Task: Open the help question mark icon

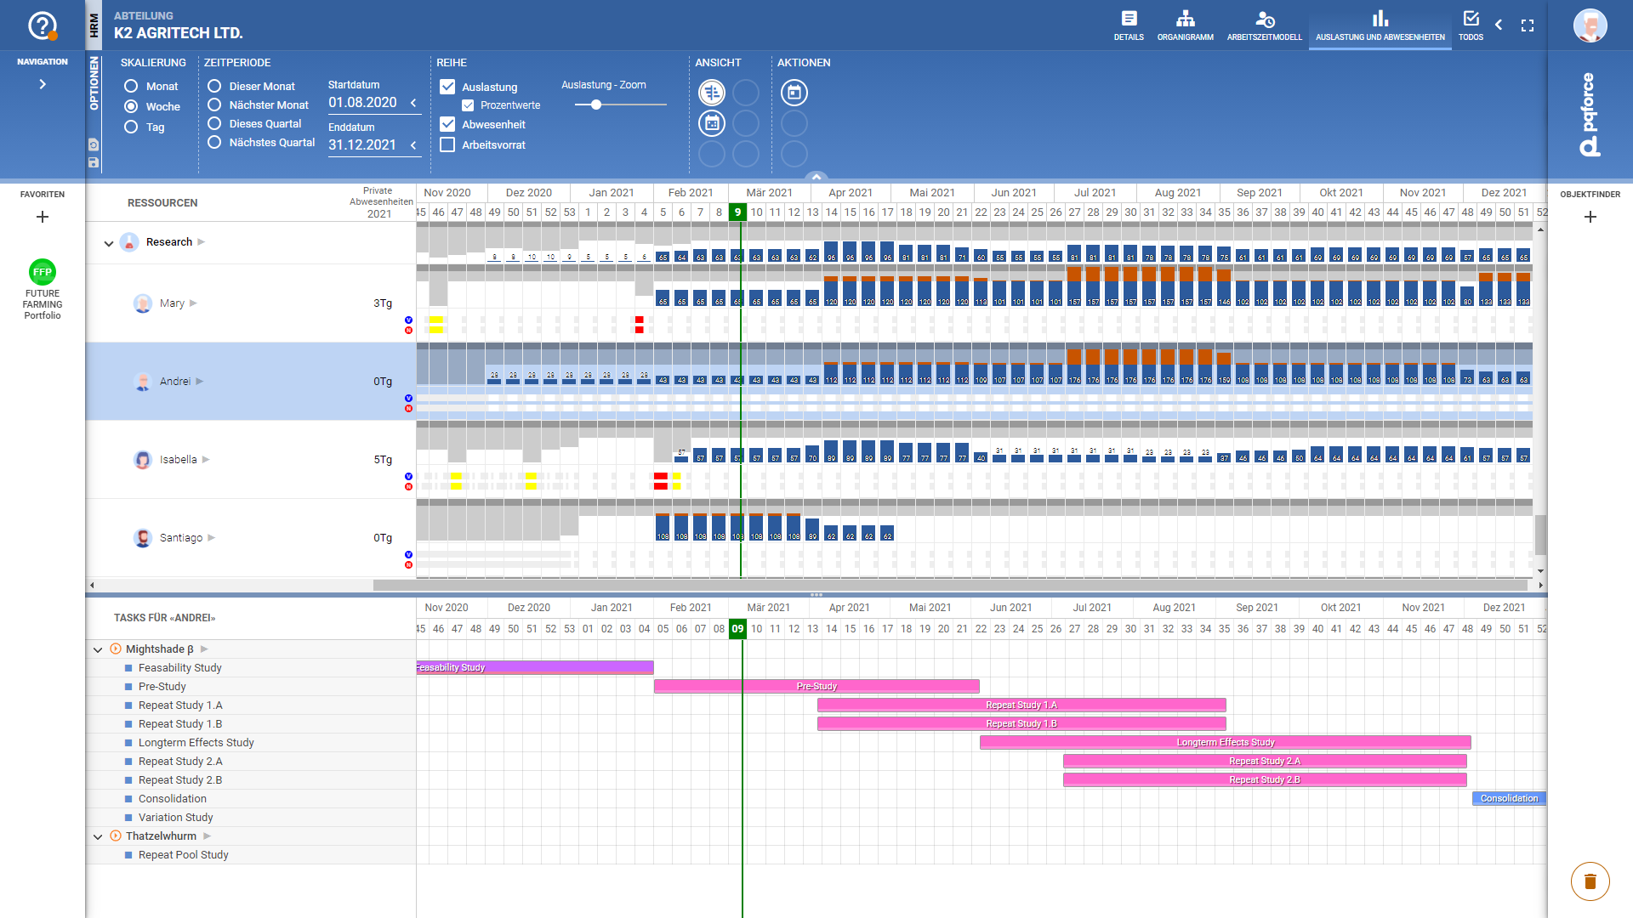Action: coord(43,26)
